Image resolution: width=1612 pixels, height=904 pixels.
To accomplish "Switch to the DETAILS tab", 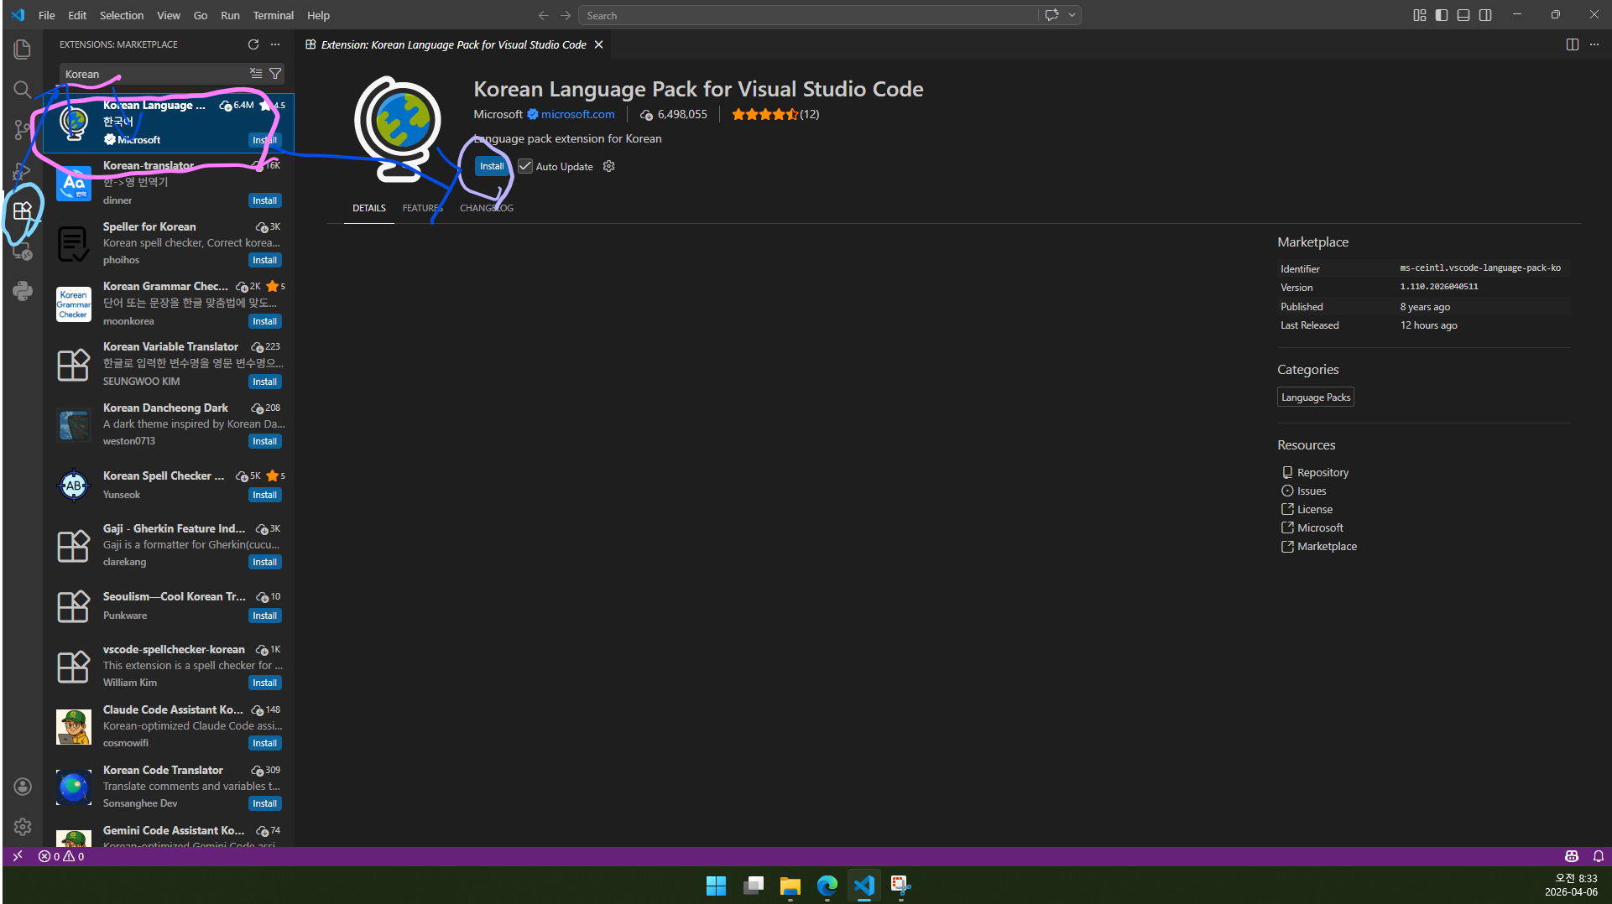I will point(369,208).
